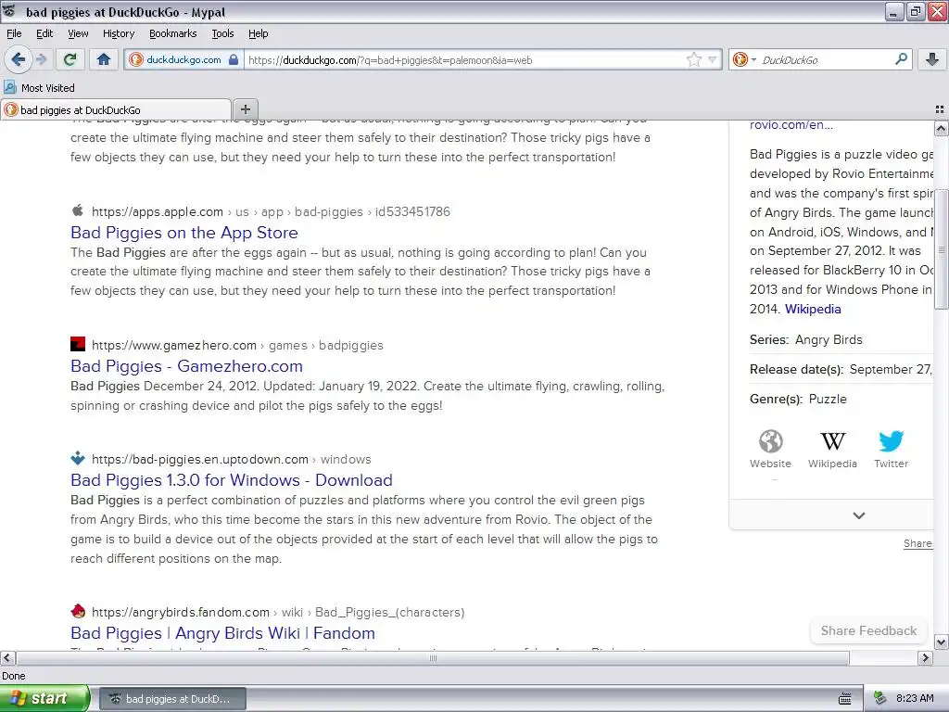Image resolution: width=949 pixels, height=712 pixels.
Task: Click the 8:23 AM system clock
Action: 915,699
